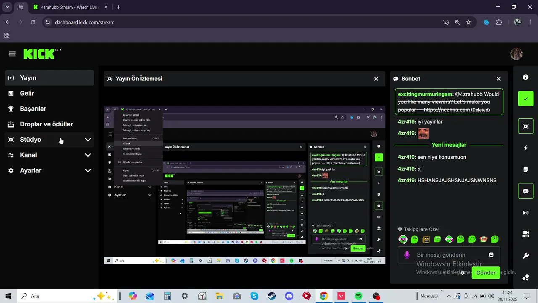Open the Chrome Extensions puzzle icon
Image resolution: width=538 pixels, height=303 pixels.
[499, 22]
